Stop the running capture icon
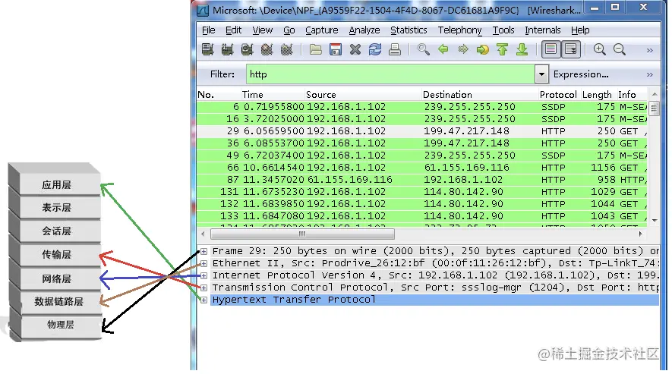Image resolution: width=672 pixels, height=374 pixels. [x=267, y=50]
